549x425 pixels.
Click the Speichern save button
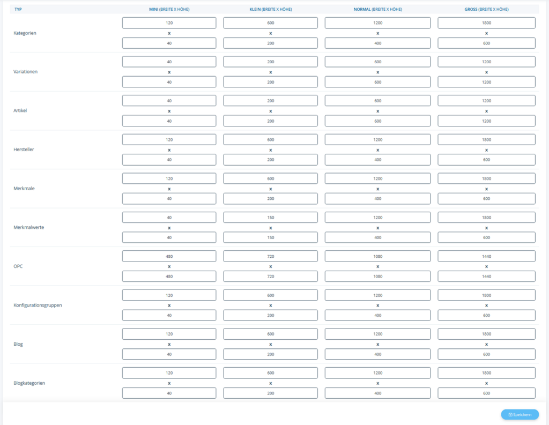coord(520,414)
